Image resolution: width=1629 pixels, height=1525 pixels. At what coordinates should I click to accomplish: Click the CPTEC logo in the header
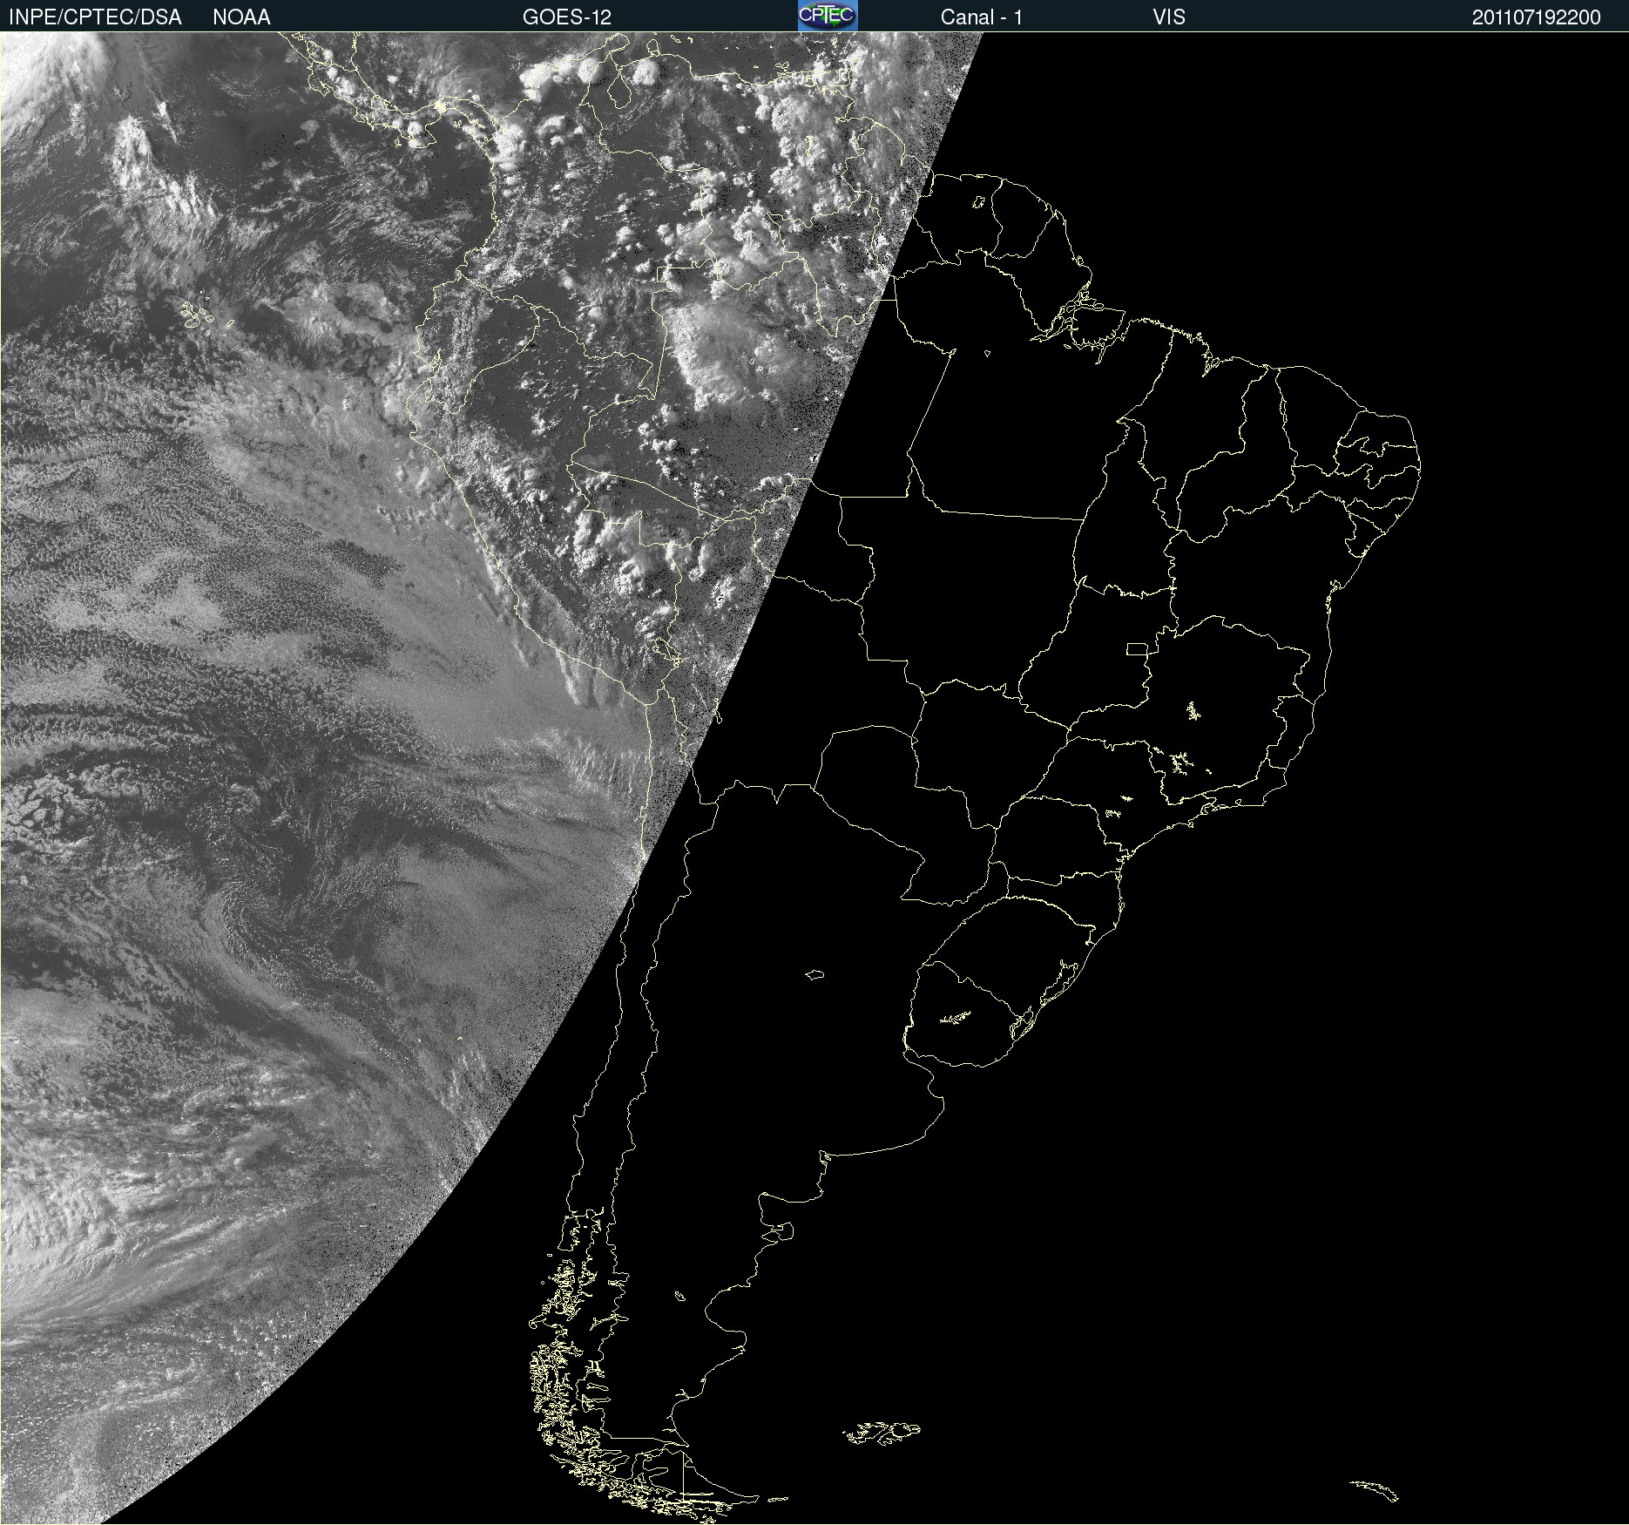[828, 16]
